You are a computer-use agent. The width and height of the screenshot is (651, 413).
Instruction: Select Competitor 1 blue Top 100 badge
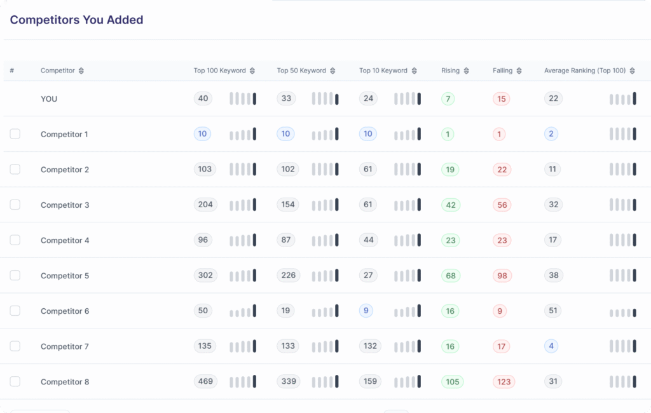click(202, 134)
